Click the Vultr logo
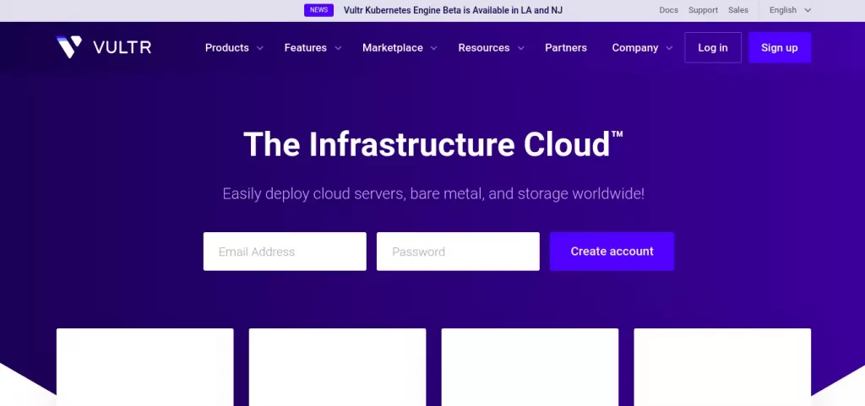 [x=104, y=47]
